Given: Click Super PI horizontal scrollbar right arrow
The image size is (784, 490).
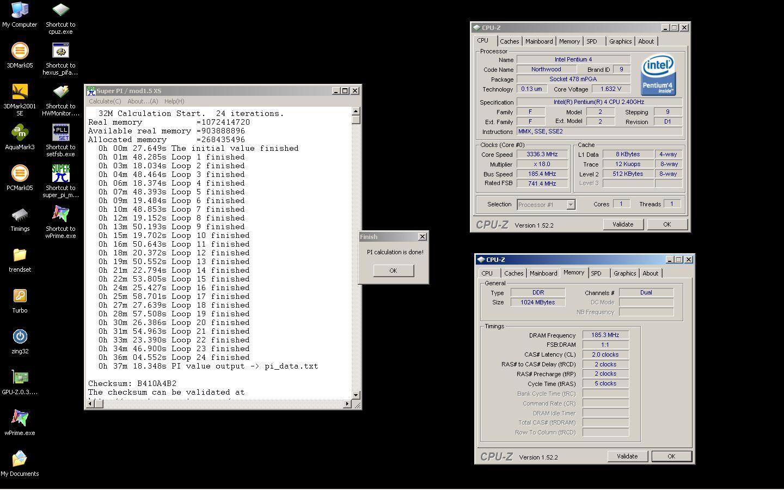Looking at the screenshot, I should pyautogui.click(x=347, y=404).
